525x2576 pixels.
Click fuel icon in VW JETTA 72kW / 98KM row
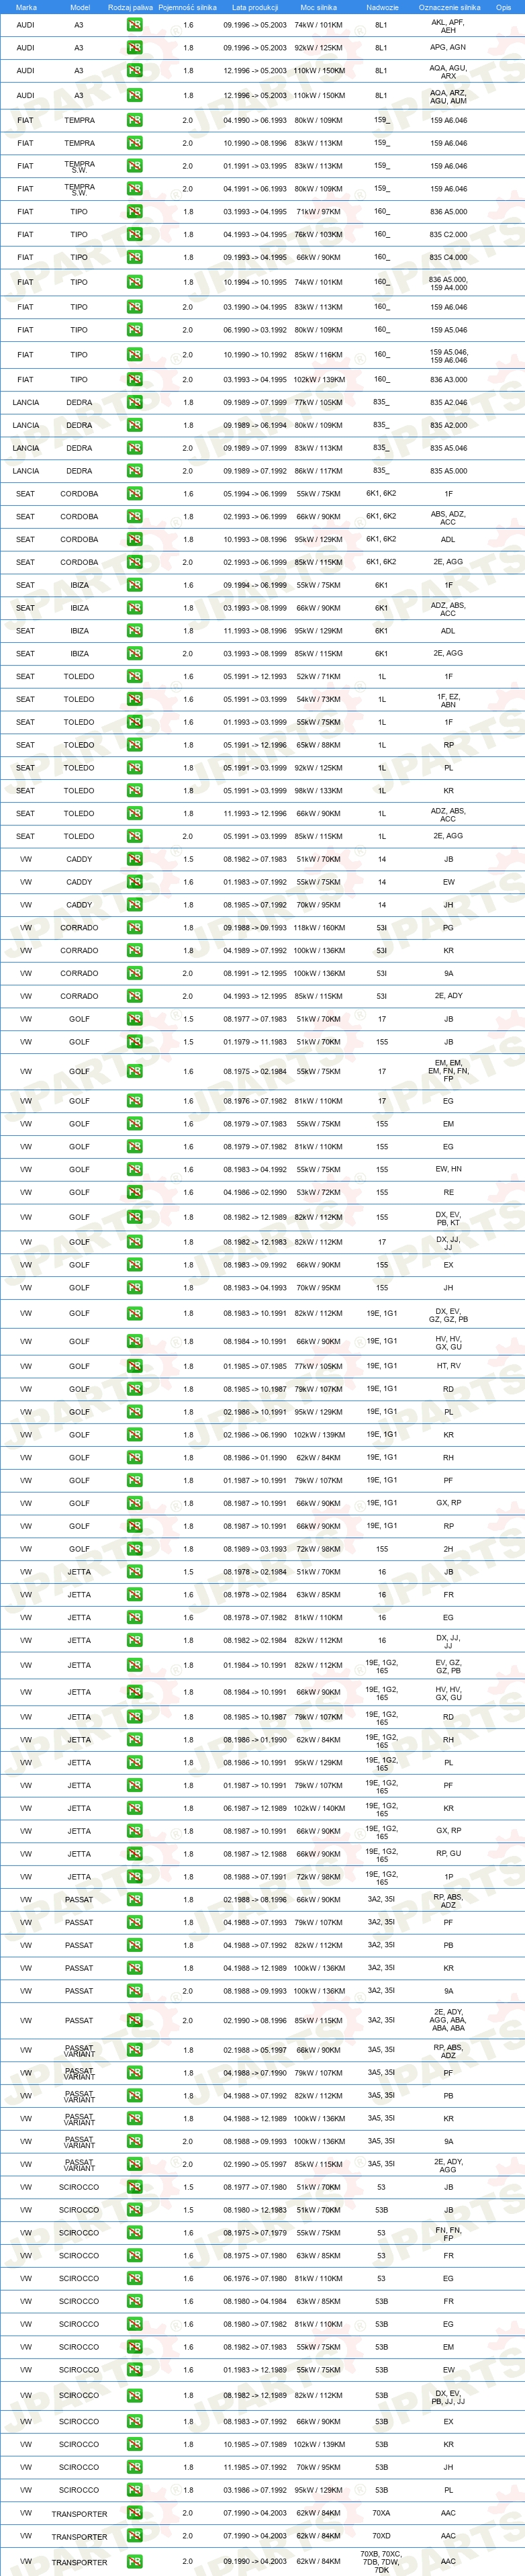[x=134, y=1877]
